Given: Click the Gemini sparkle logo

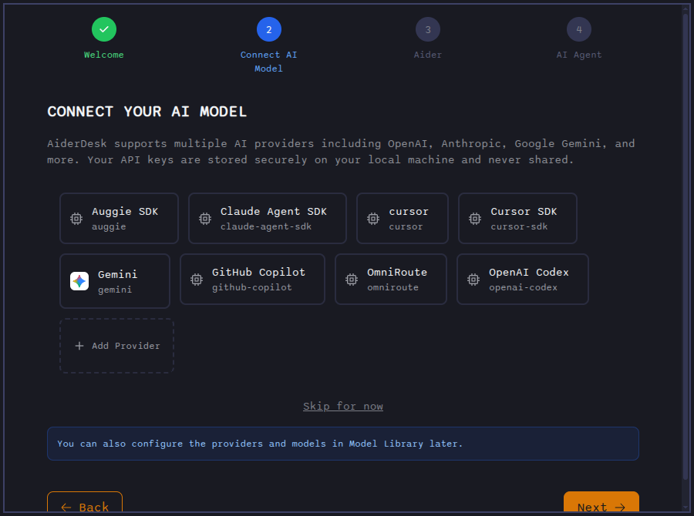Looking at the screenshot, I should [79, 281].
